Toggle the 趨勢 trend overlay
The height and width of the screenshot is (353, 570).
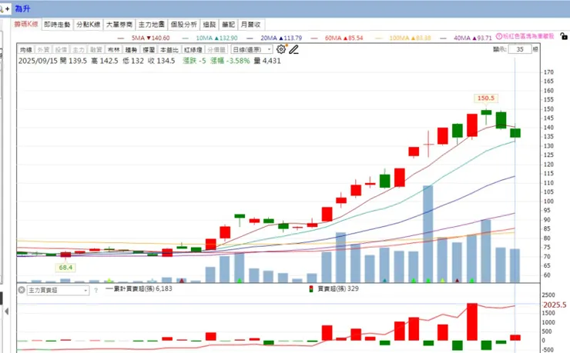(131, 50)
